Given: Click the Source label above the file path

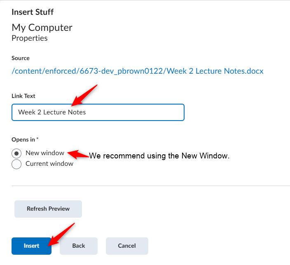Looking at the screenshot, I should 21,58.
